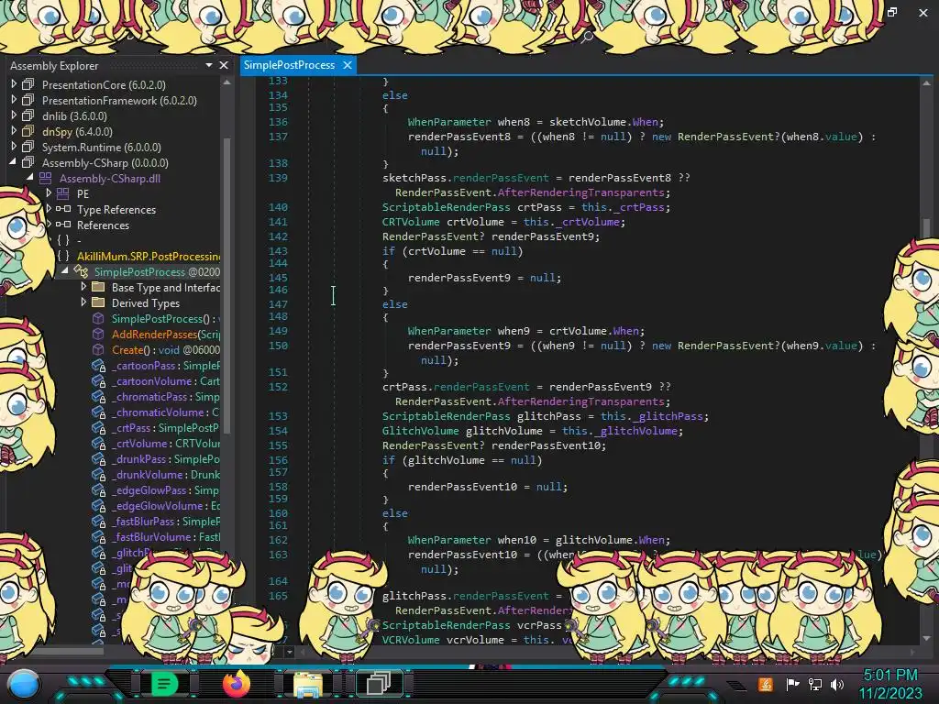Click the dnlib assembly icon

coord(28,115)
